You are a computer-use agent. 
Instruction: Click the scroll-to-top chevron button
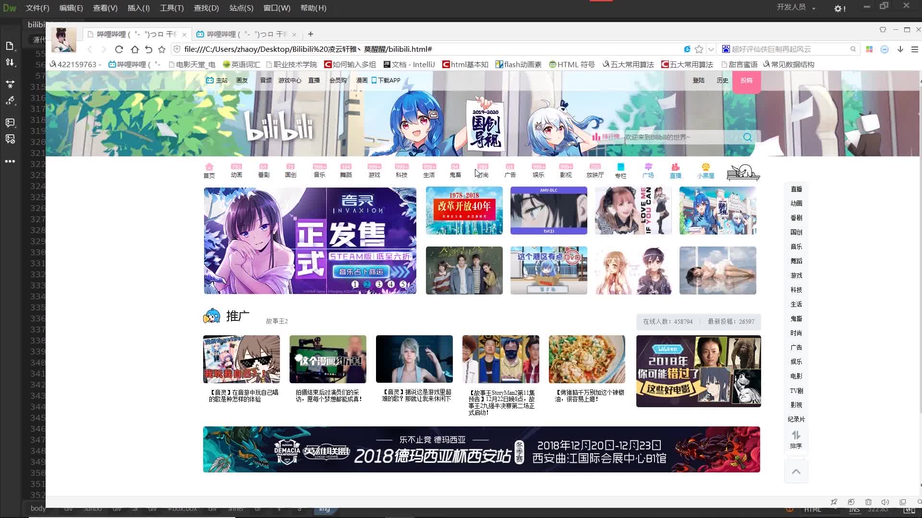pos(796,471)
